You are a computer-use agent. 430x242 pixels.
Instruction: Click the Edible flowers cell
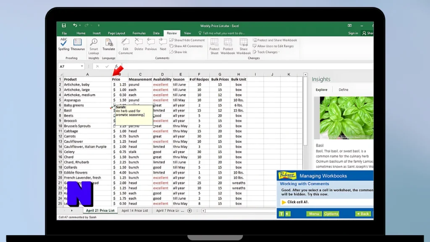[x=87, y=173]
